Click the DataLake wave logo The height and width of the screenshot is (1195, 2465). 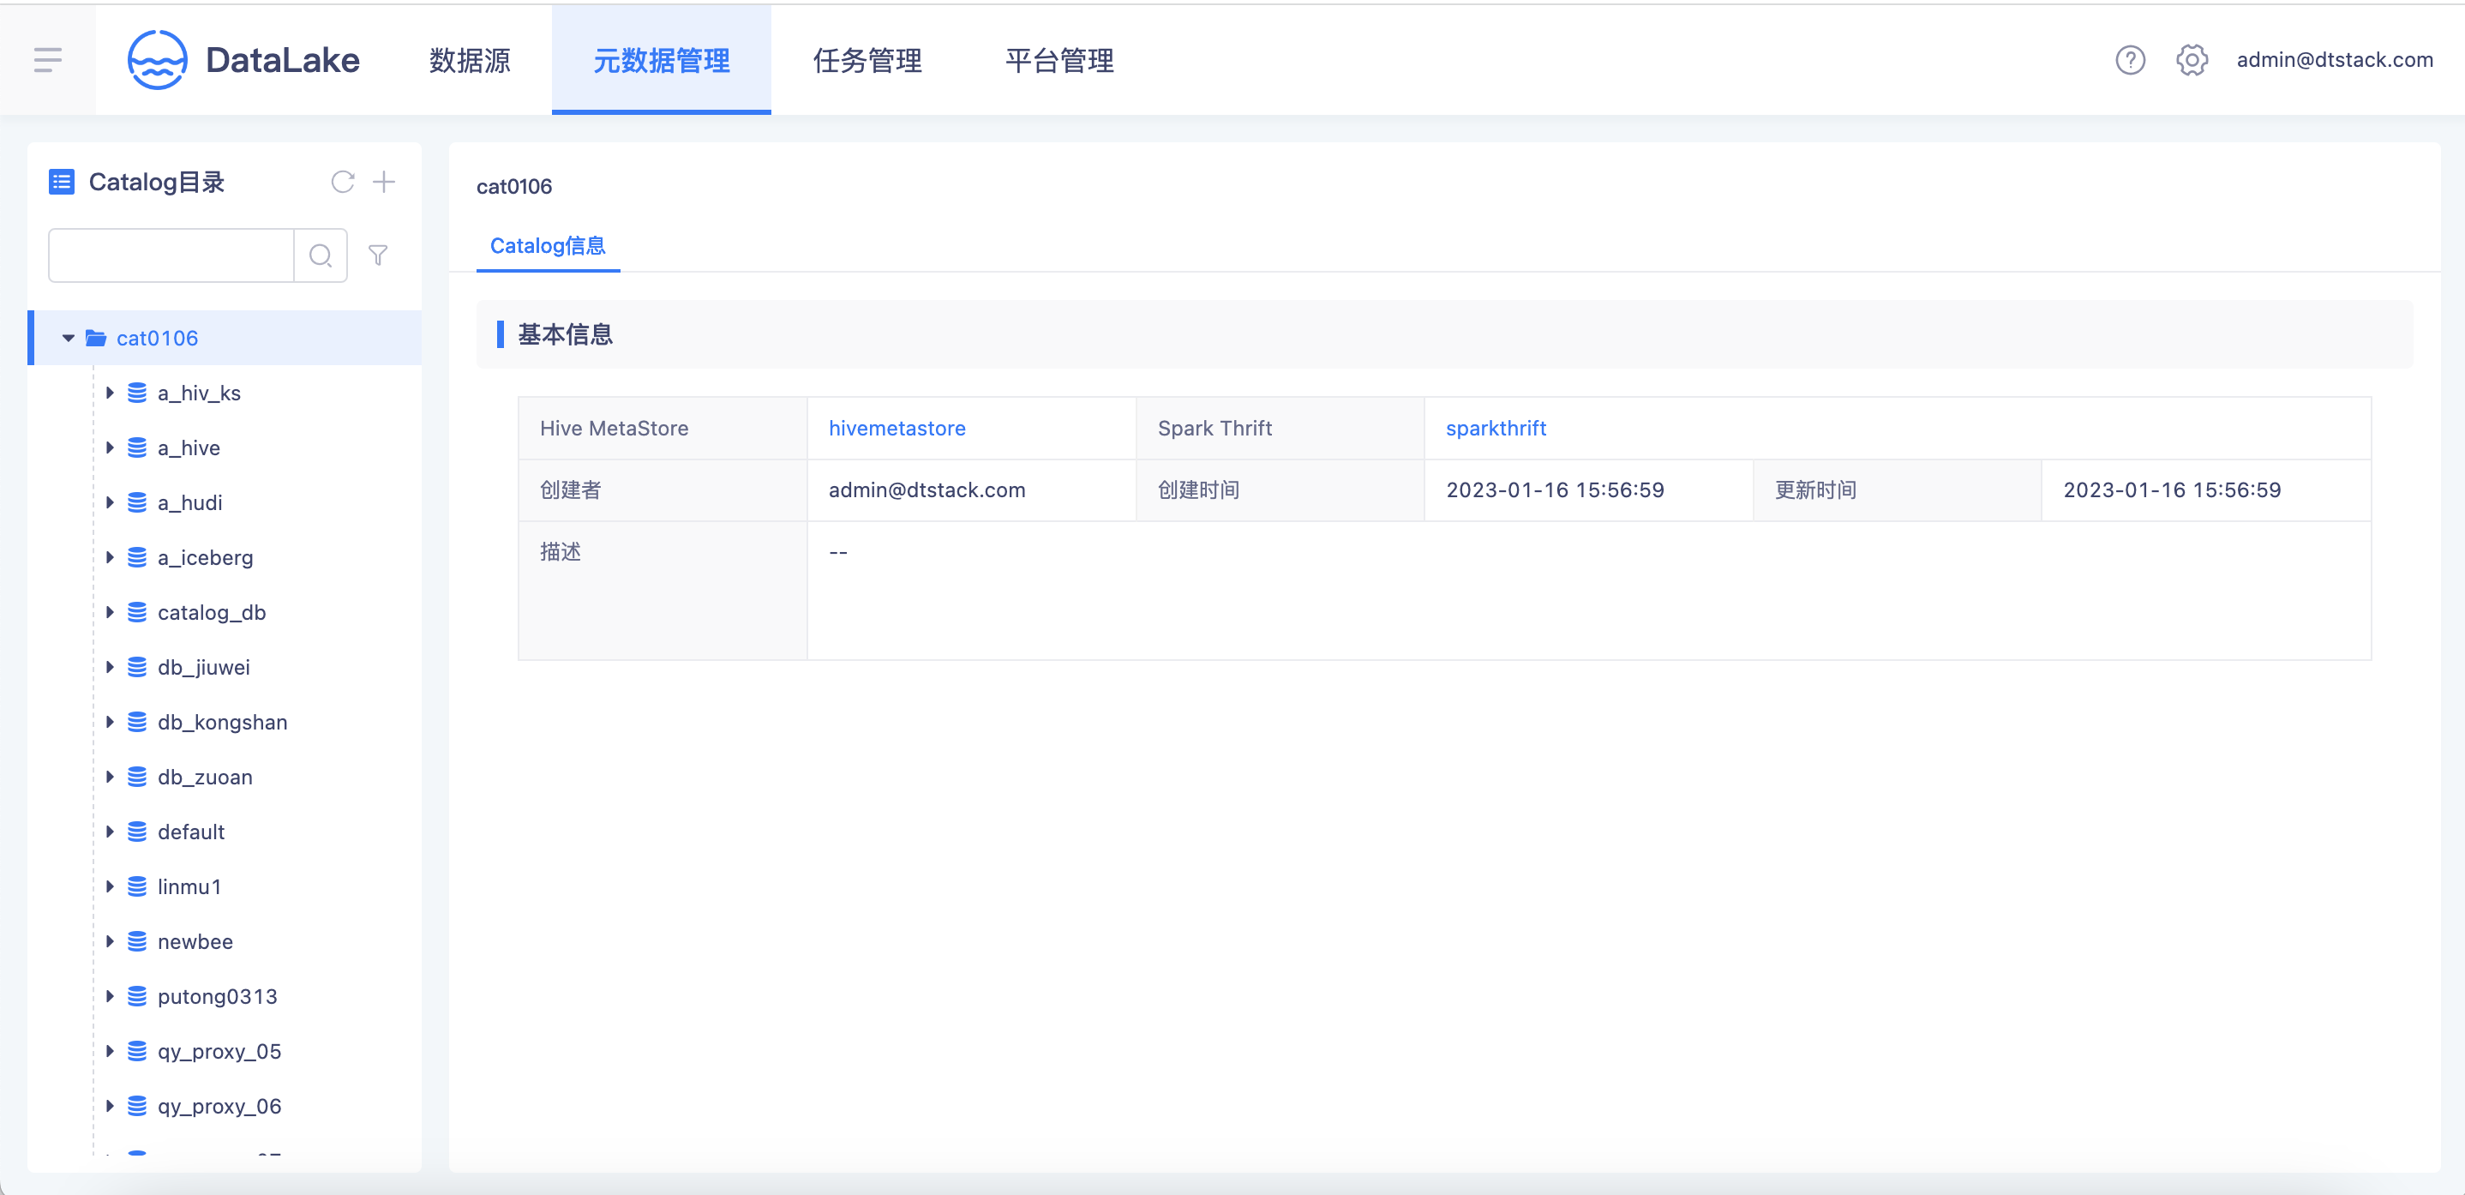(x=157, y=60)
